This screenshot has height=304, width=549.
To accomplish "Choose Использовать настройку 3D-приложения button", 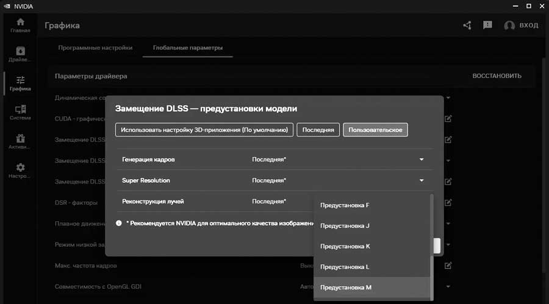I will (204, 130).
